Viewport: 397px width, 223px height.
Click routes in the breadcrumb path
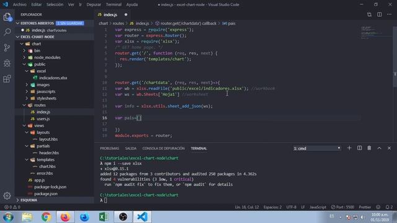118,24
